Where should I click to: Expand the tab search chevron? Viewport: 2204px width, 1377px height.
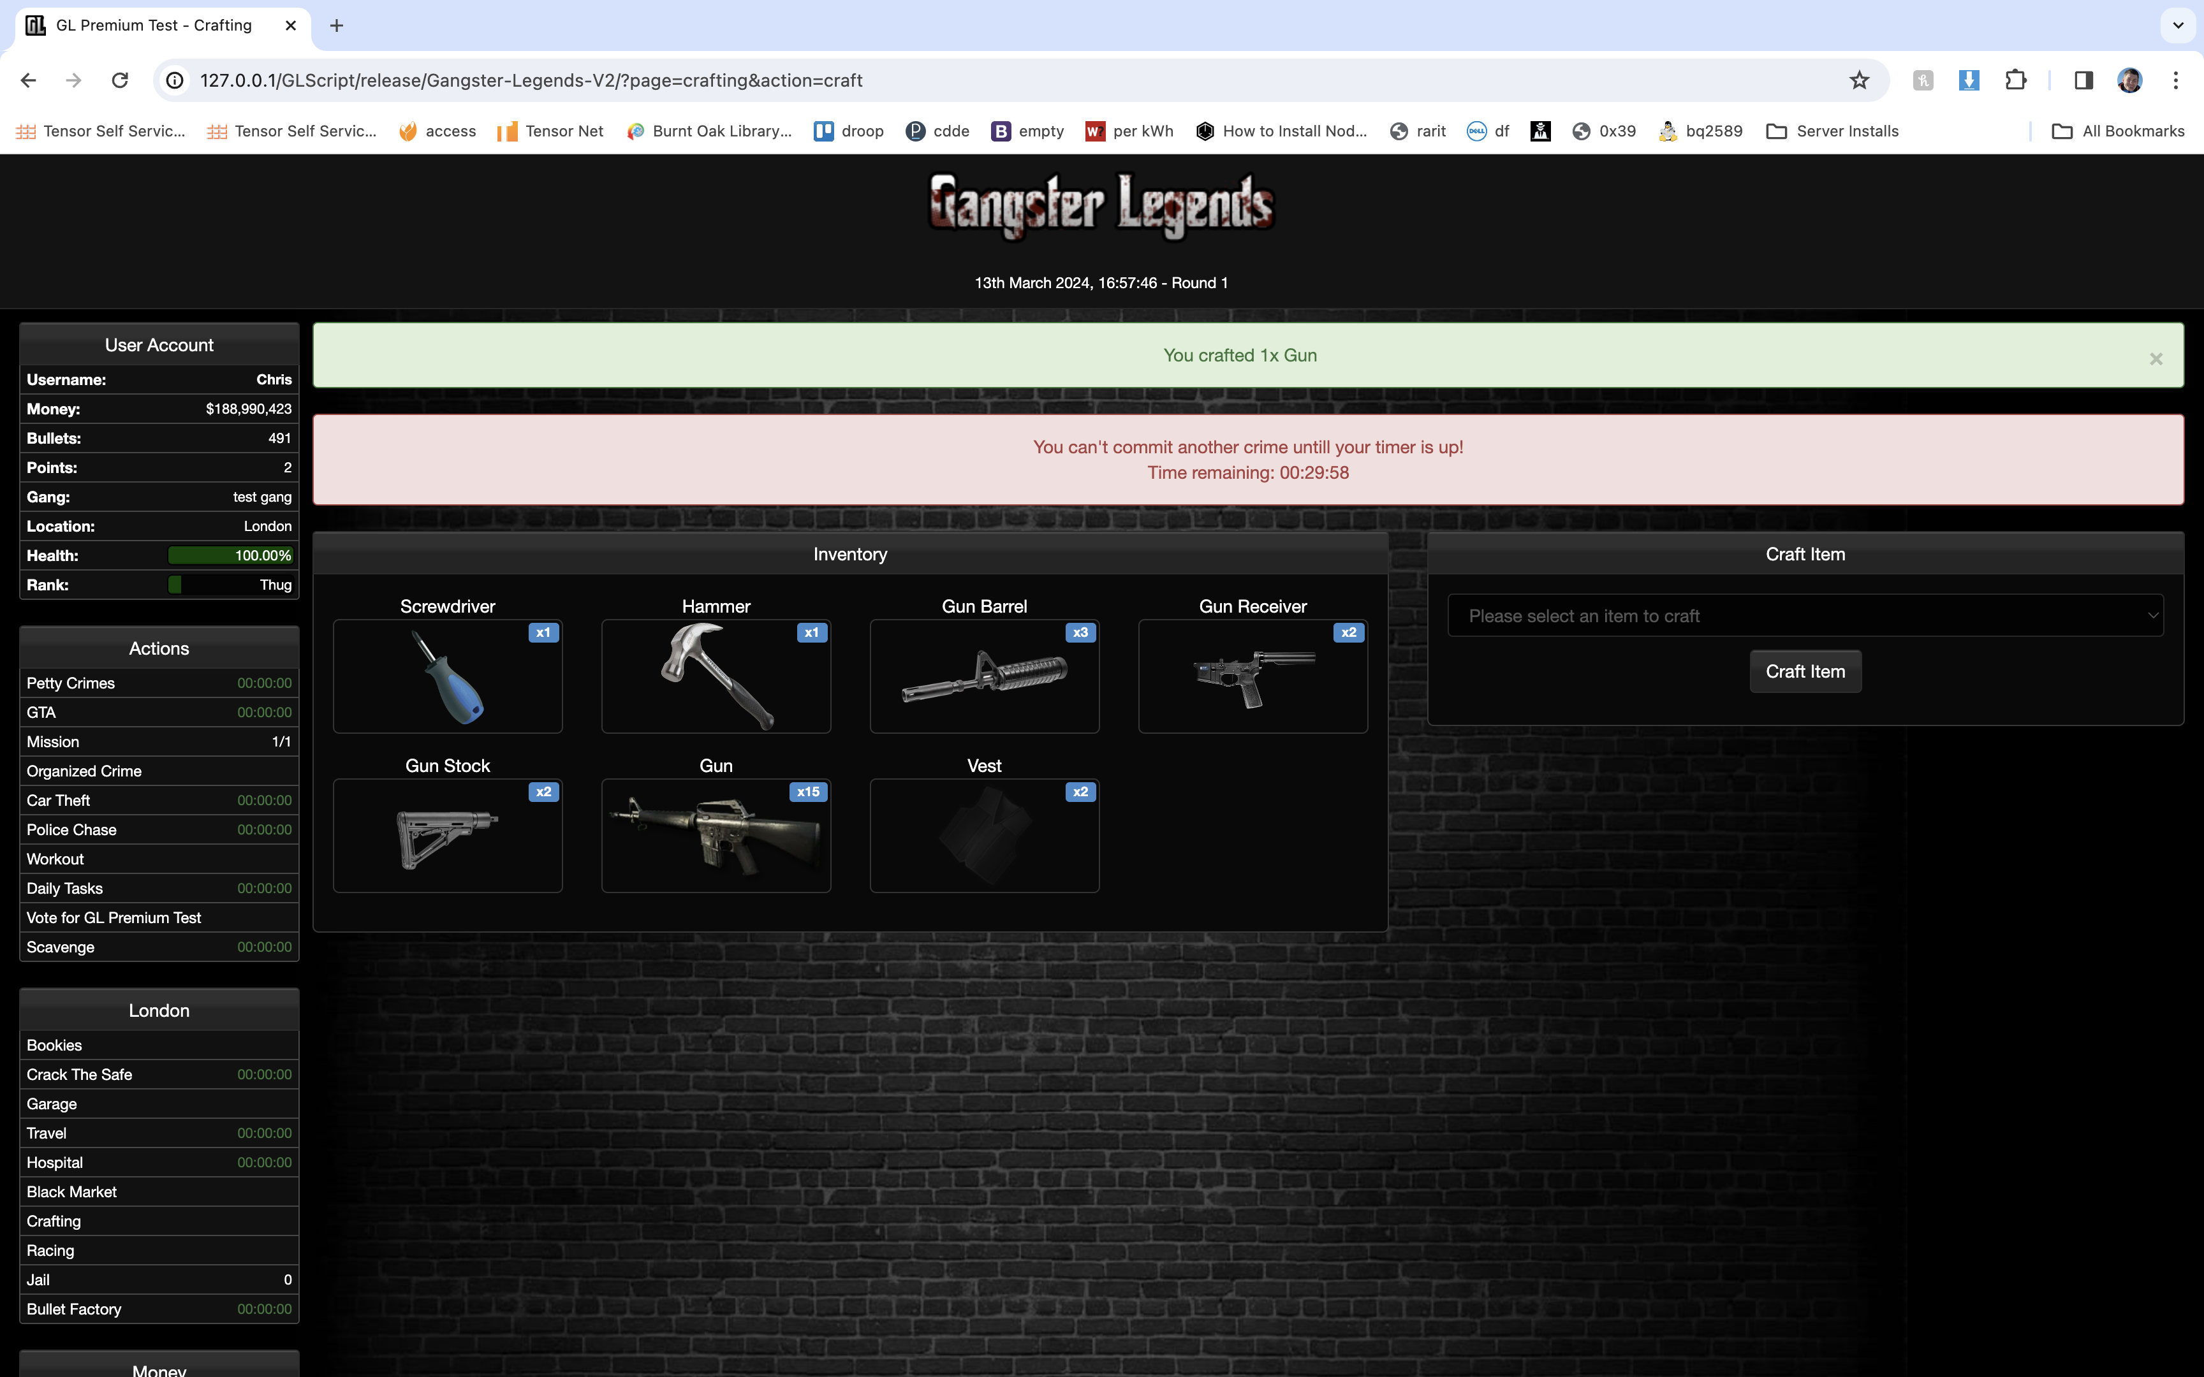[2178, 25]
